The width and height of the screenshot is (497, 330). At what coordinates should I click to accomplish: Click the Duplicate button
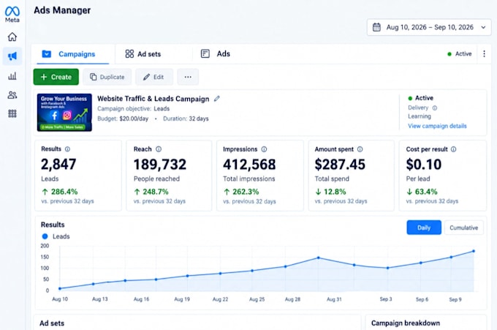pos(107,77)
